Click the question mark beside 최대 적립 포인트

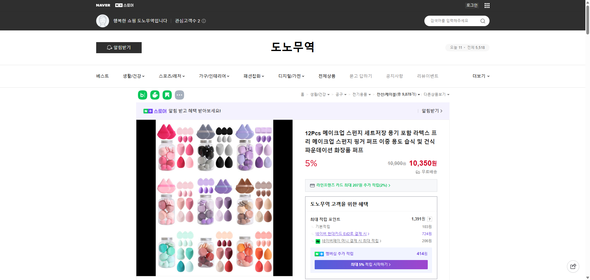429,219
